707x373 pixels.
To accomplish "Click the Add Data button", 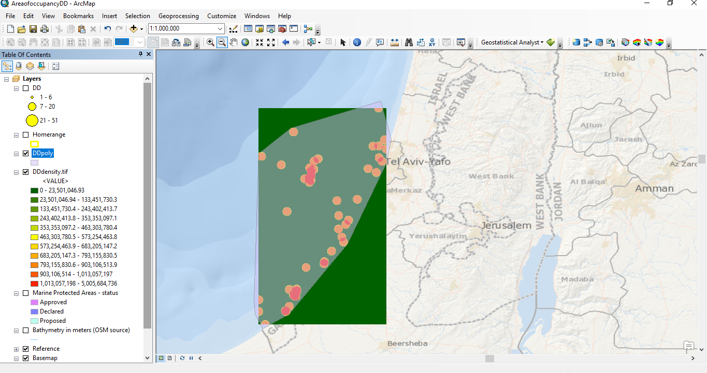I will pyautogui.click(x=134, y=29).
